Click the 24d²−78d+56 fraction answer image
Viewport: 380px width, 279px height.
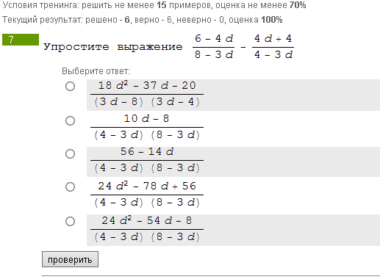(x=147, y=195)
